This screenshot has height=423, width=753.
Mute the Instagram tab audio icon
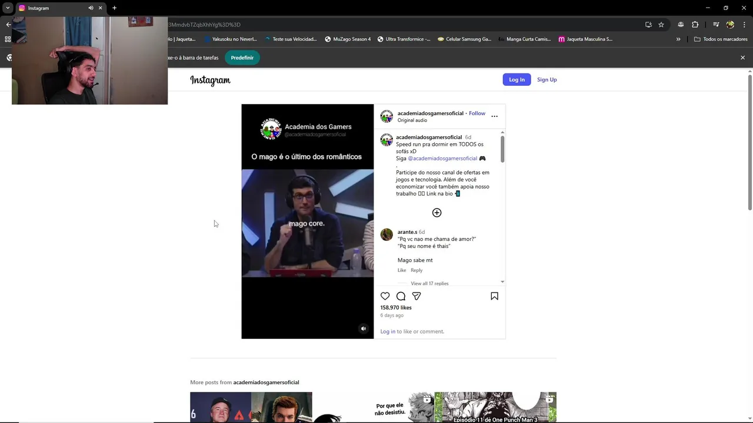(x=91, y=8)
